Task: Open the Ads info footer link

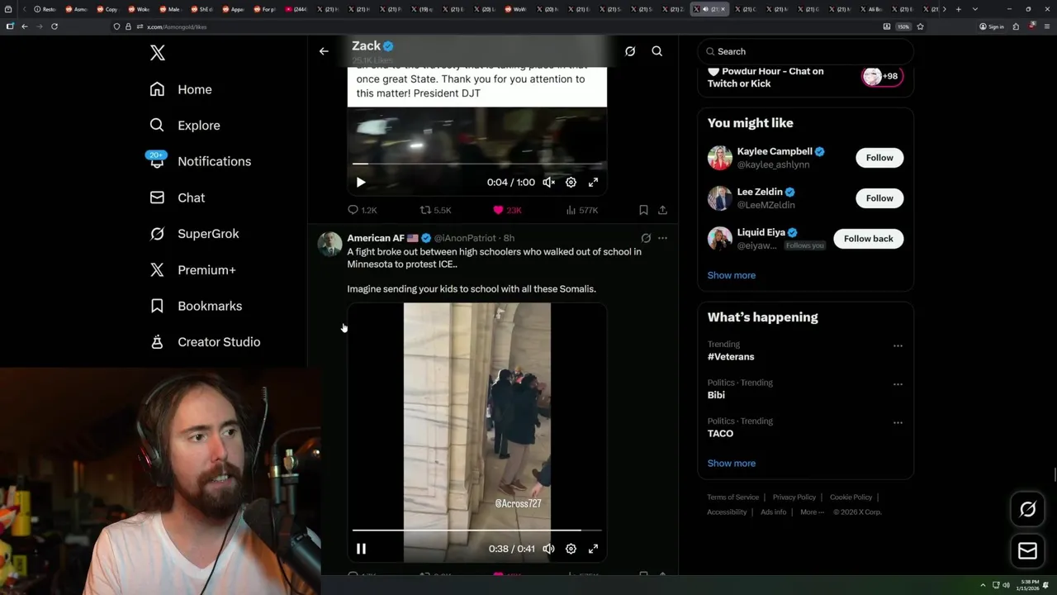Action: pyautogui.click(x=774, y=512)
